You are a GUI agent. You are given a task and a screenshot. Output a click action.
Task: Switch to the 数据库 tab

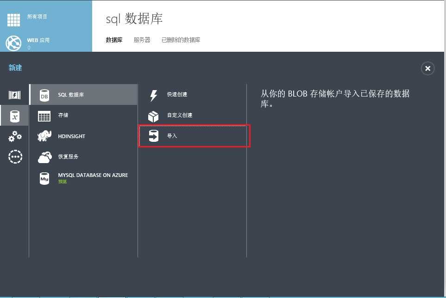point(114,40)
